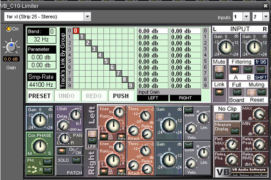Open the second Inputs dropdown showing 2
The width and height of the screenshot is (271, 180).
click(x=266, y=17)
